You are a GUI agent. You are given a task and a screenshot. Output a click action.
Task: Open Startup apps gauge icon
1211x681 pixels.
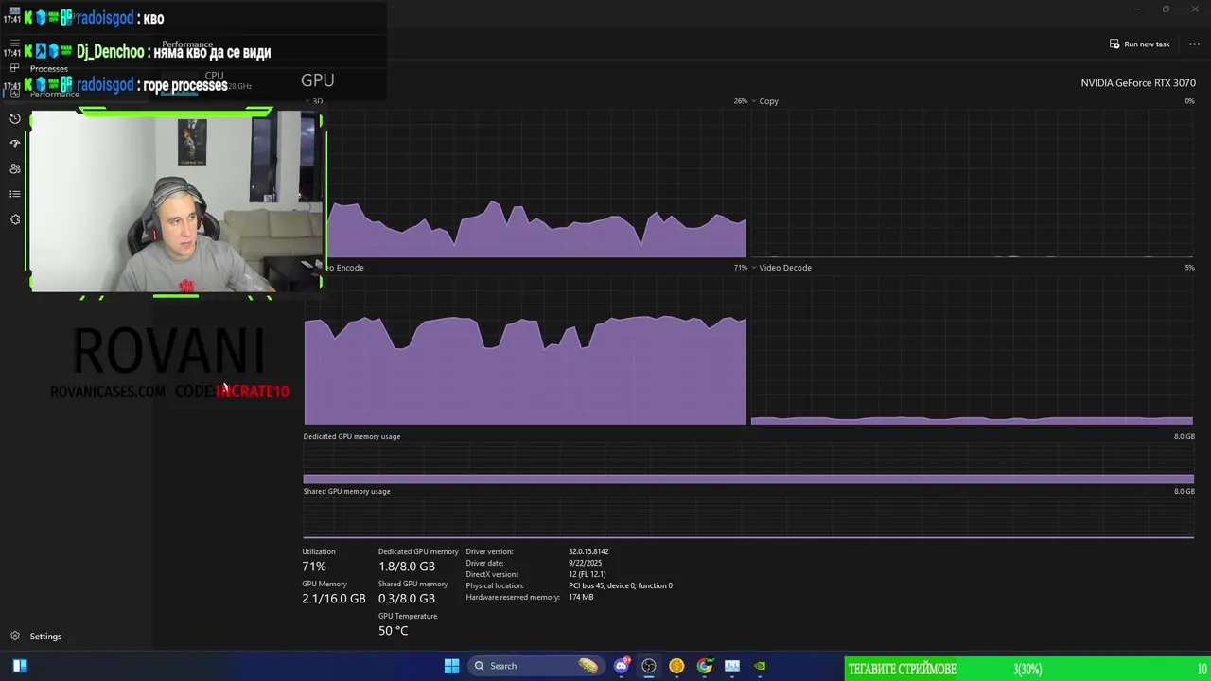(15, 144)
